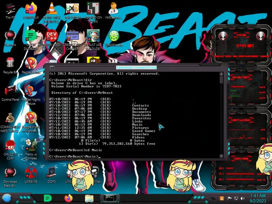The width and height of the screenshot is (272, 204).
Task: Click the C:\ drive bar in gadget
Action: (x=230, y=168)
